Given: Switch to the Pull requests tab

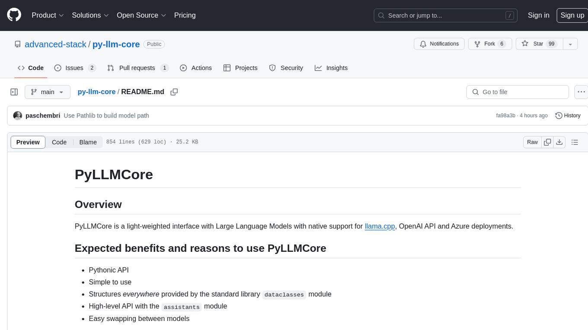Looking at the screenshot, I should coord(137,68).
